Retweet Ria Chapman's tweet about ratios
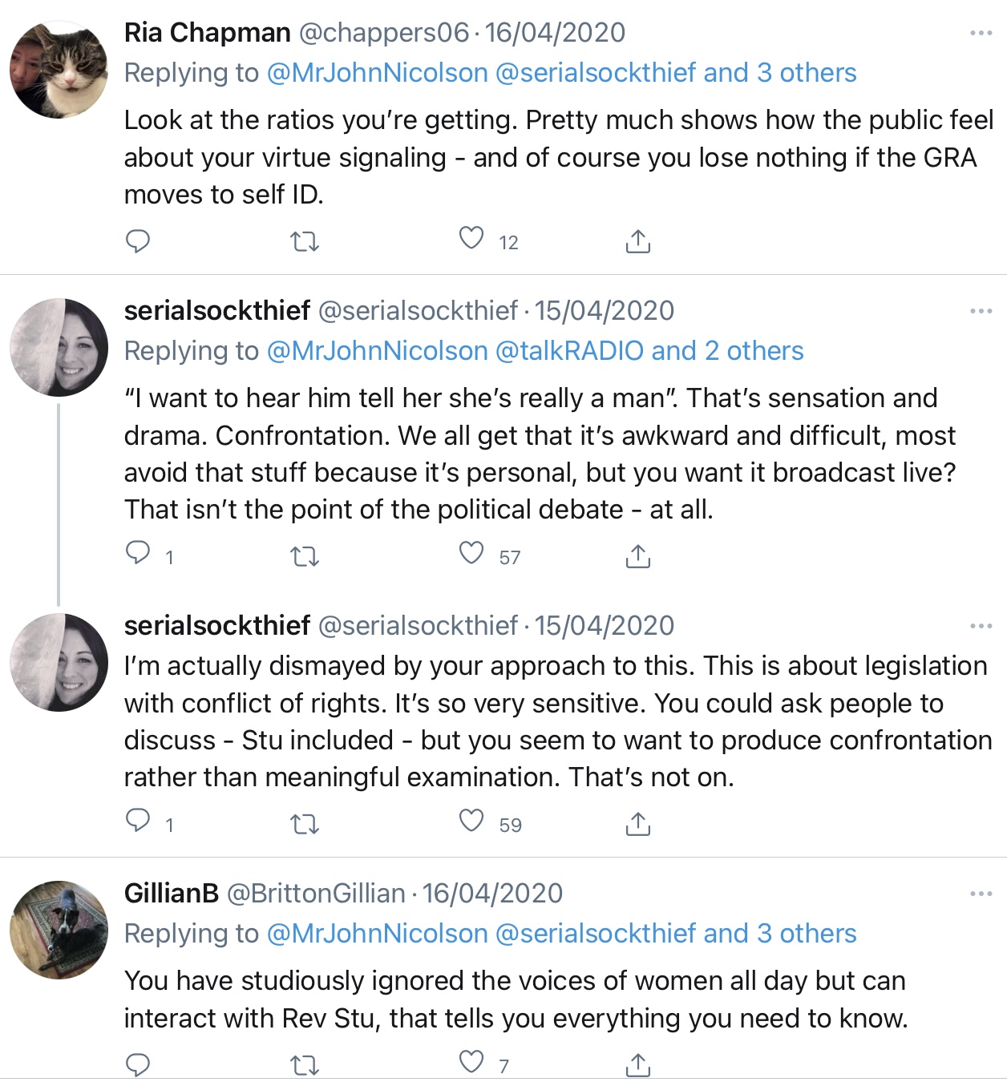The width and height of the screenshot is (1007, 1082). click(x=304, y=241)
